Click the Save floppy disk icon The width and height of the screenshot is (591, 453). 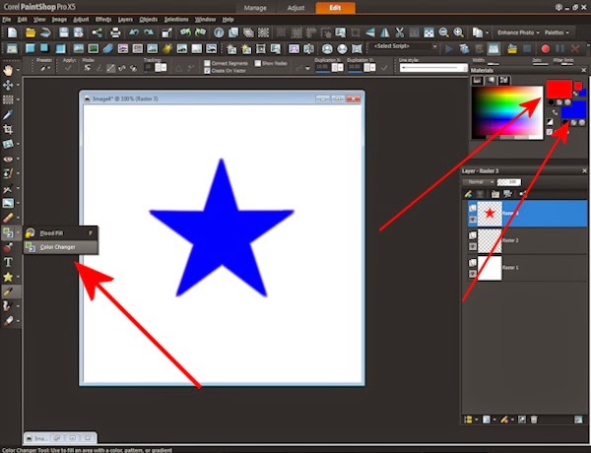click(64, 32)
